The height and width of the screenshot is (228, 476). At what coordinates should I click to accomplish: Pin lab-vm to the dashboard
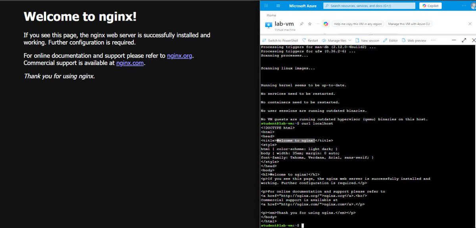[301, 24]
